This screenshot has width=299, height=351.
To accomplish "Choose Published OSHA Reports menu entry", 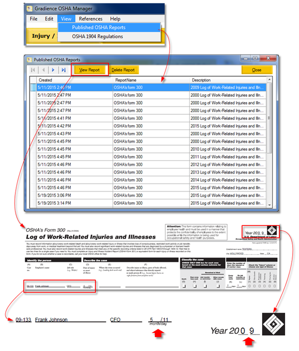I will click(x=109, y=27).
